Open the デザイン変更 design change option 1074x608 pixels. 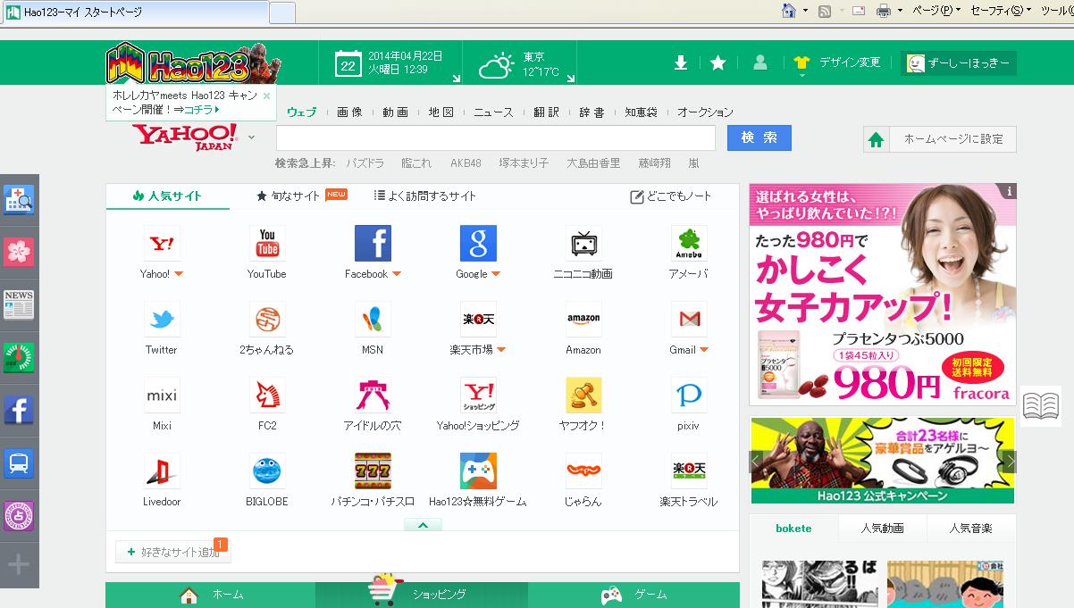[837, 62]
